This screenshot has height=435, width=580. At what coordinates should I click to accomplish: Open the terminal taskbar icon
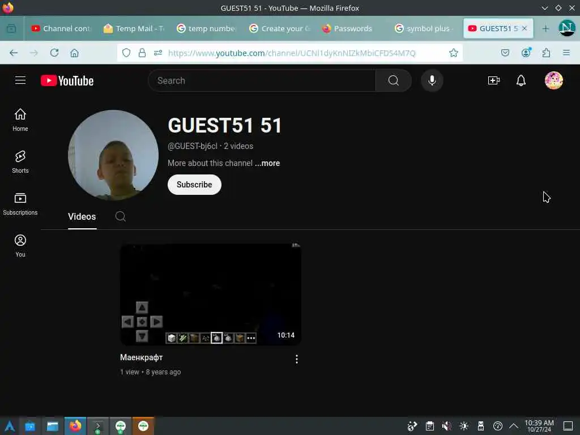98,426
